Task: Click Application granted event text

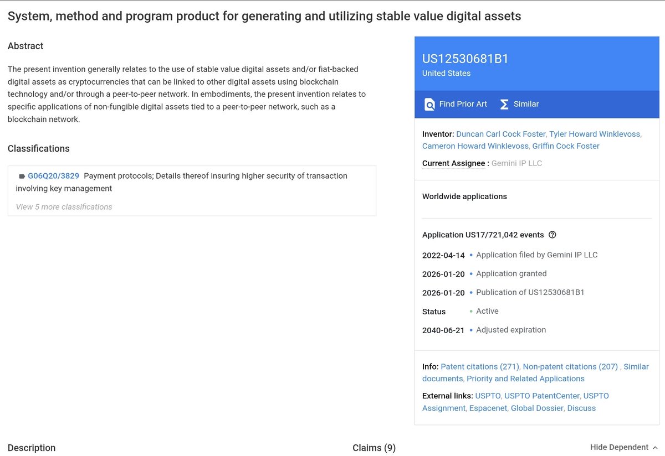Action: (511, 273)
